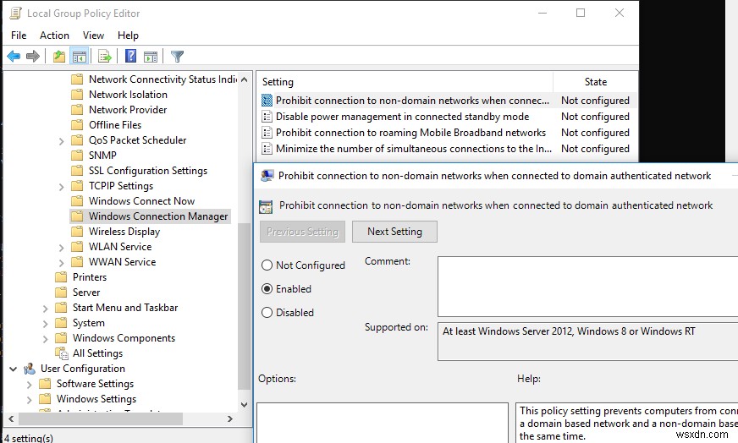
Task: Click the Show/Hide Action Pane icon
Action: pos(150,57)
